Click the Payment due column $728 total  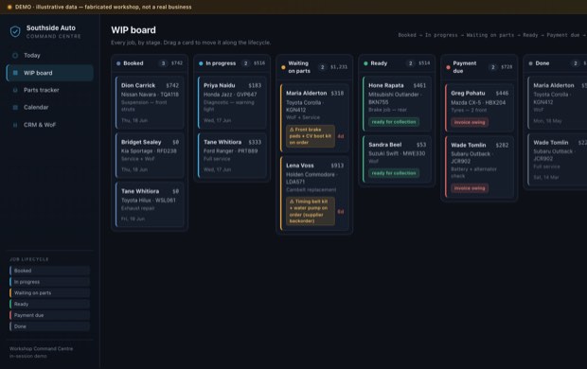[507, 67]
